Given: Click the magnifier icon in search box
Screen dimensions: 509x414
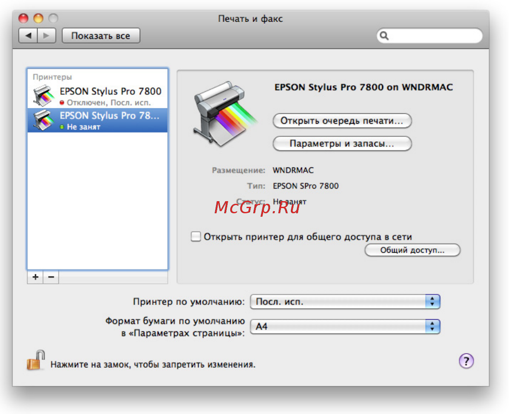Looking at the screenshot, I should pos(384,35).
